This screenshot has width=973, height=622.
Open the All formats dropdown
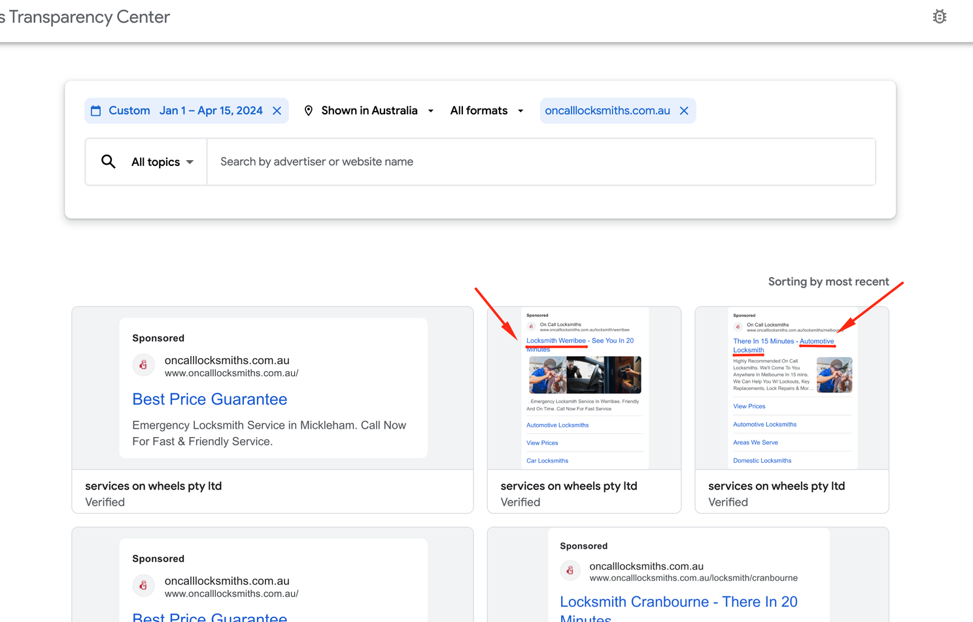[x=487, y=111]
